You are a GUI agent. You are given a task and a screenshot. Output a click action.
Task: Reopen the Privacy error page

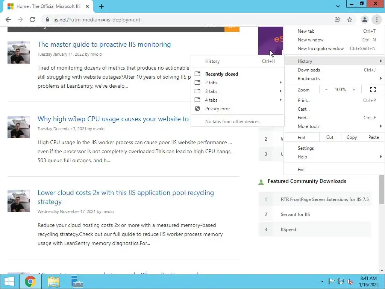(x=238, y=109)
